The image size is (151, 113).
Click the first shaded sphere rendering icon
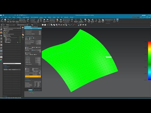coord(43,25)
